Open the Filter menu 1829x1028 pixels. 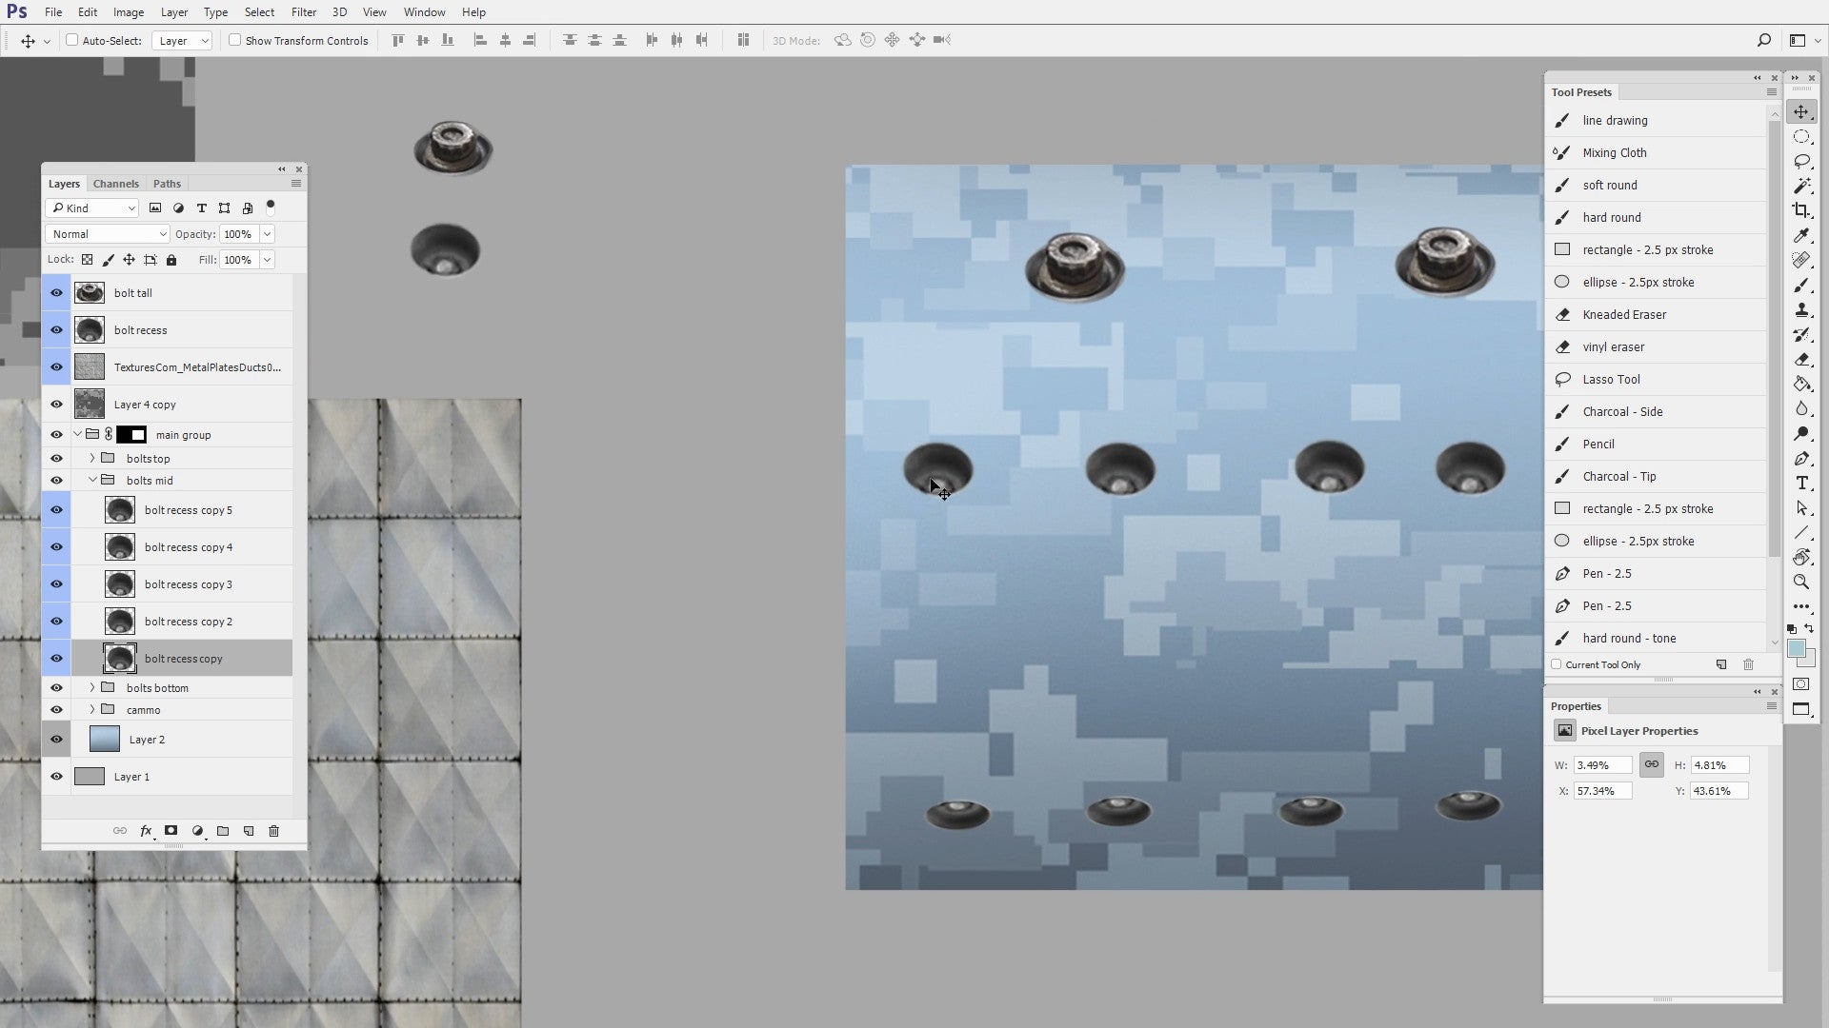[x=303, y=11]
